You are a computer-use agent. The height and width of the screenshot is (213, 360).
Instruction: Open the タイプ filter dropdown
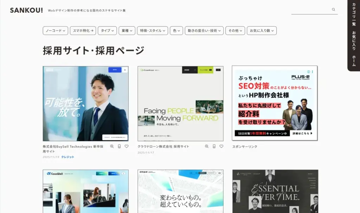click(x=107, y=31)
